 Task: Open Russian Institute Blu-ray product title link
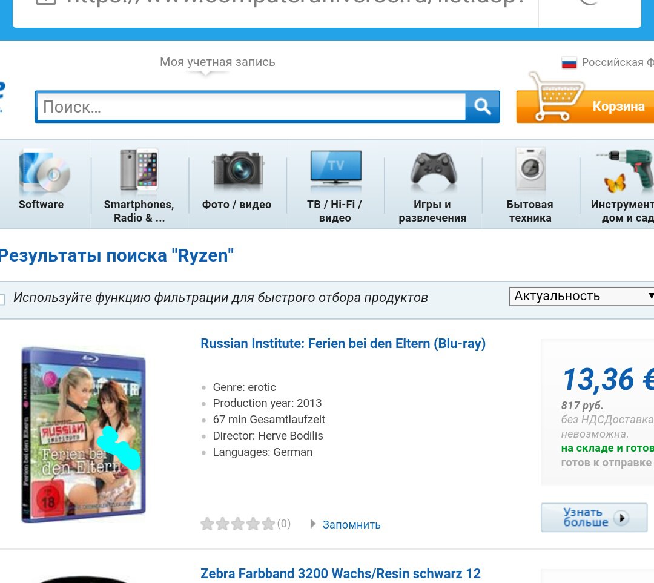(343, 344)
